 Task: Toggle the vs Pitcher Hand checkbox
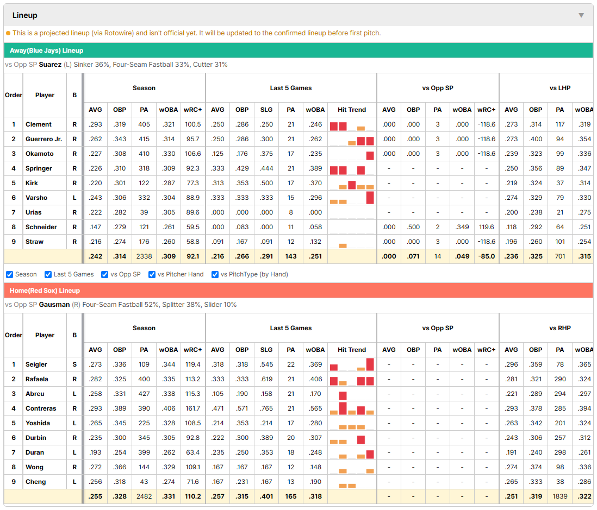[x=152, y=275]
